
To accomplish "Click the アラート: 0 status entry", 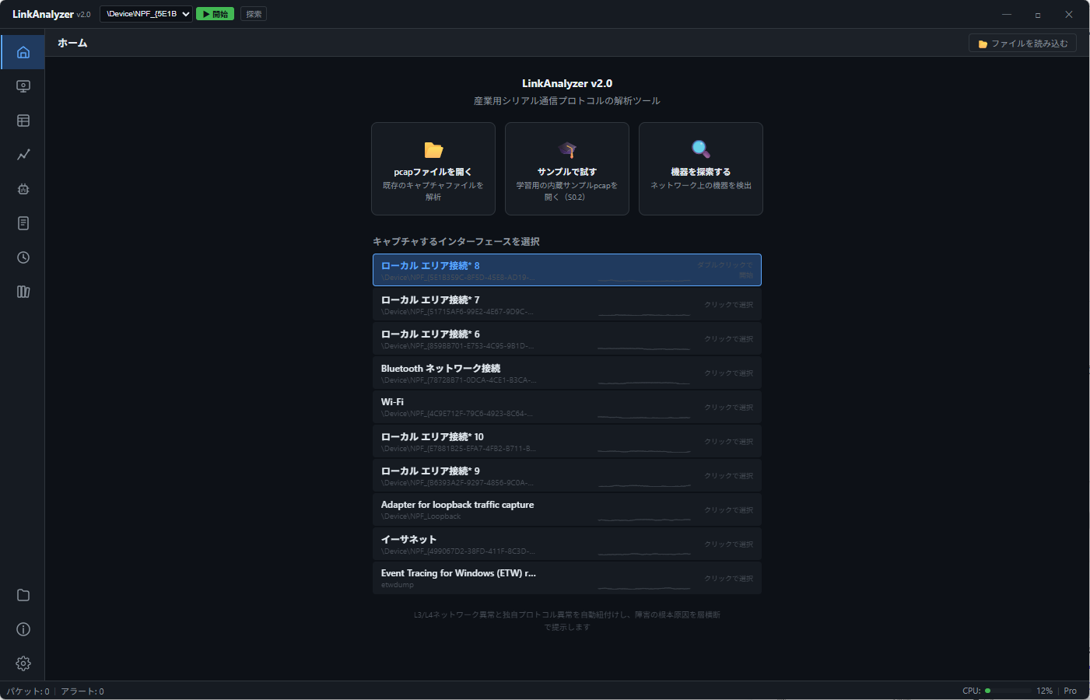I will point(82,691).
